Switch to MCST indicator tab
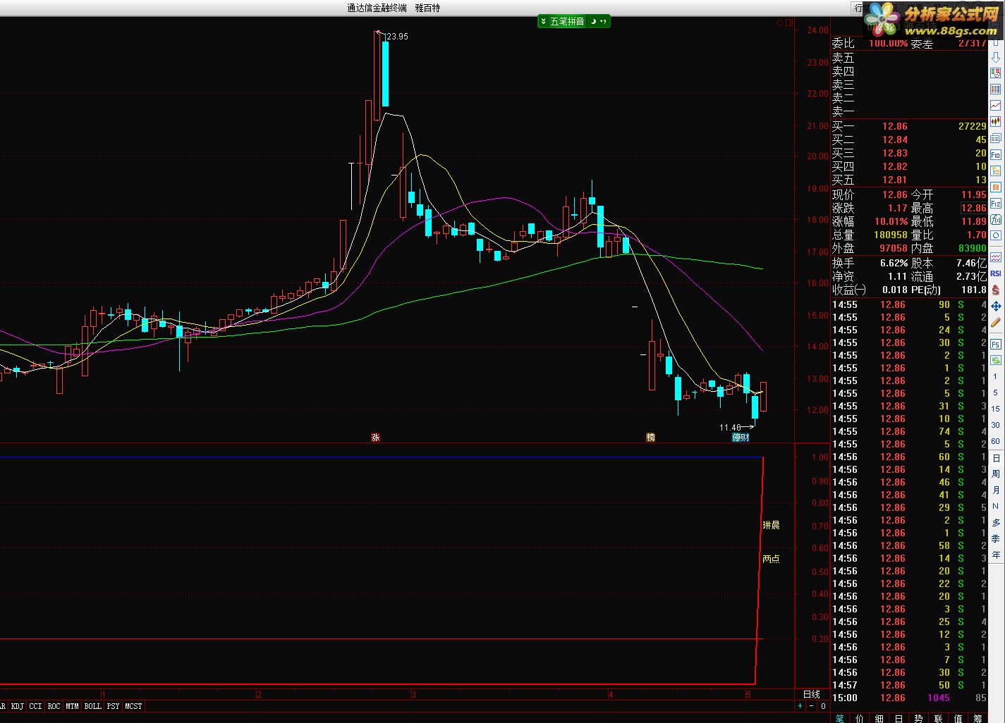Screen dimensions: 1005x723 (x=133, y=706)
